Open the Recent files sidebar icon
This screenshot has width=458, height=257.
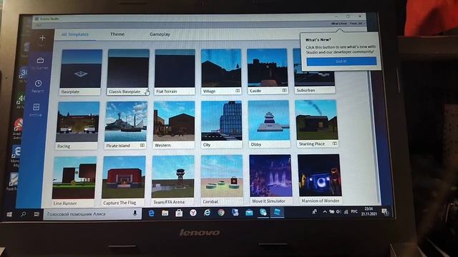[x=38, y=84]
